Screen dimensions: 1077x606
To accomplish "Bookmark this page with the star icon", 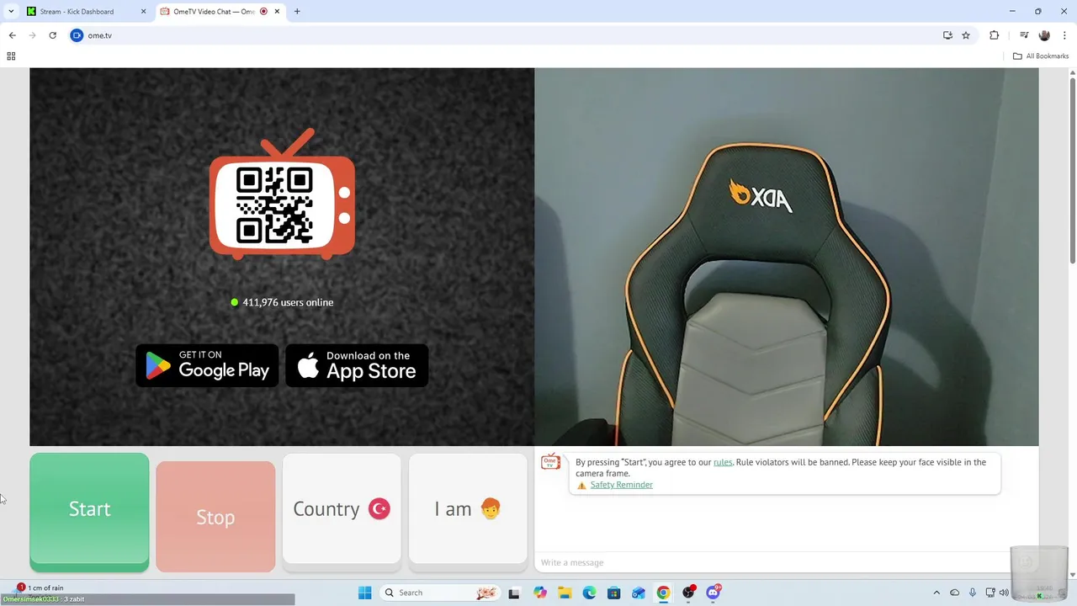I will point(966,35).
